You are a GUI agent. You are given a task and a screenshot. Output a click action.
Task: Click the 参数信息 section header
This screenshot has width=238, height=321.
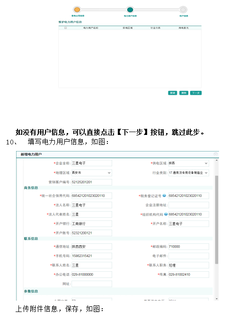pos(31,291)
